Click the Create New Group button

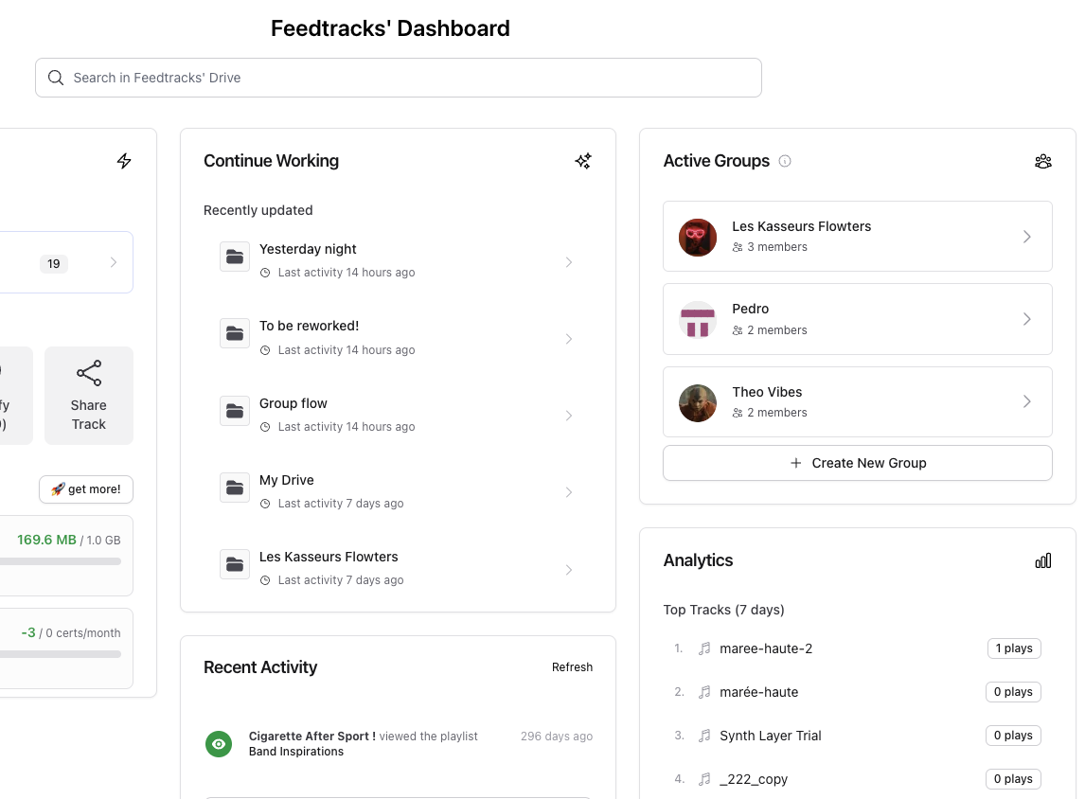pos(857,463)
